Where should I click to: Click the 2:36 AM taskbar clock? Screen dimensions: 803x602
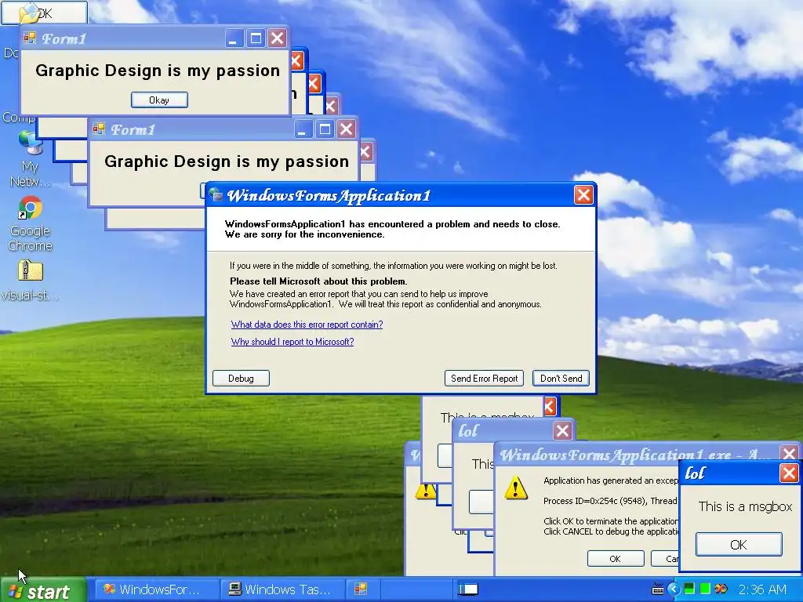point(762,589)
